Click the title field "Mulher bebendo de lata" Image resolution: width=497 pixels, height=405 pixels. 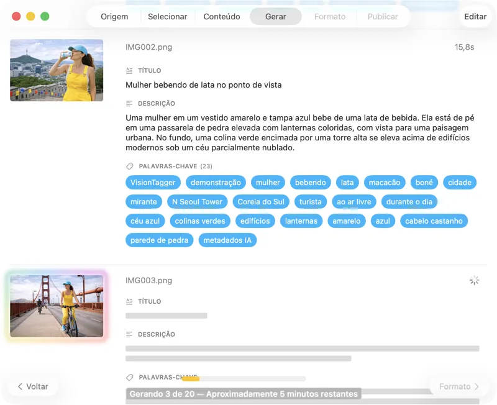point(204,85)
